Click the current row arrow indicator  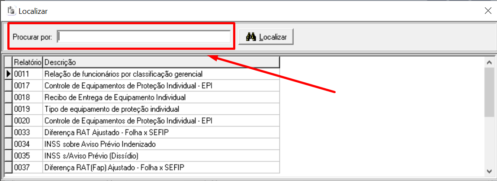point(8,74)
